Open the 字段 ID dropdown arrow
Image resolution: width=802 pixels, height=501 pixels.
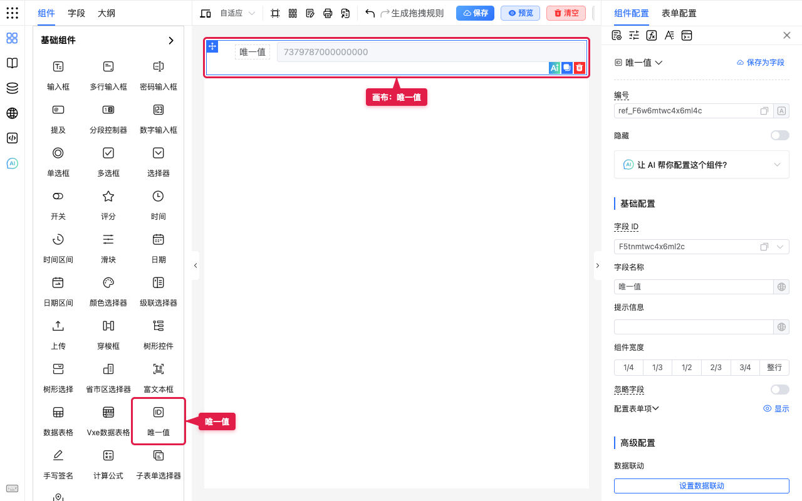[x=780, y=247]
